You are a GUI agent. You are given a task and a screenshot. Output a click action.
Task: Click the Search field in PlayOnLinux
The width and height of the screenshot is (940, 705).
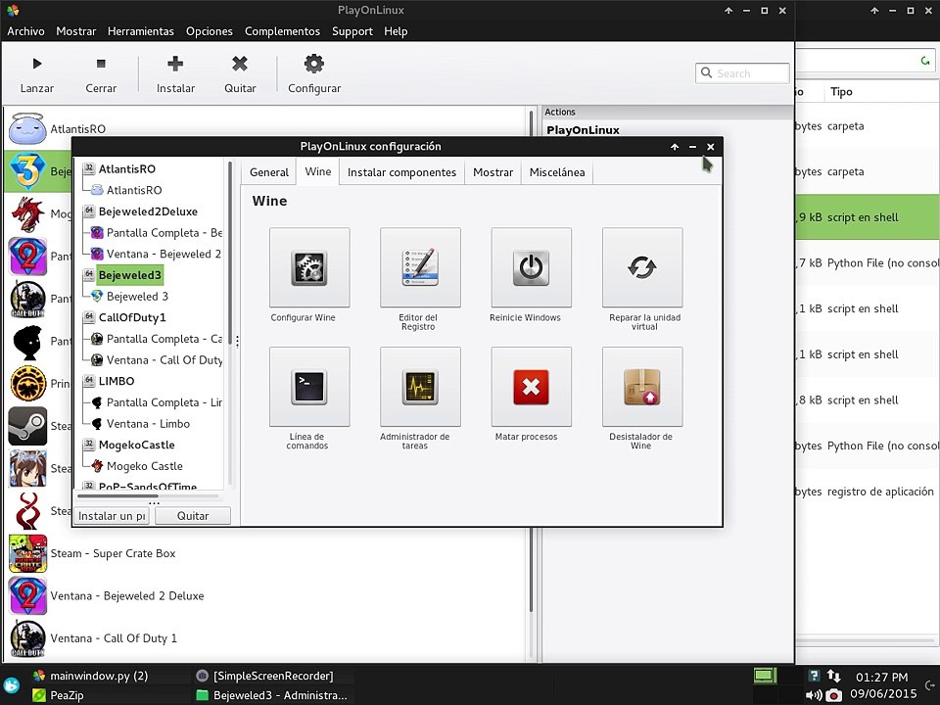pyautogui.click(x=742, y=73)
